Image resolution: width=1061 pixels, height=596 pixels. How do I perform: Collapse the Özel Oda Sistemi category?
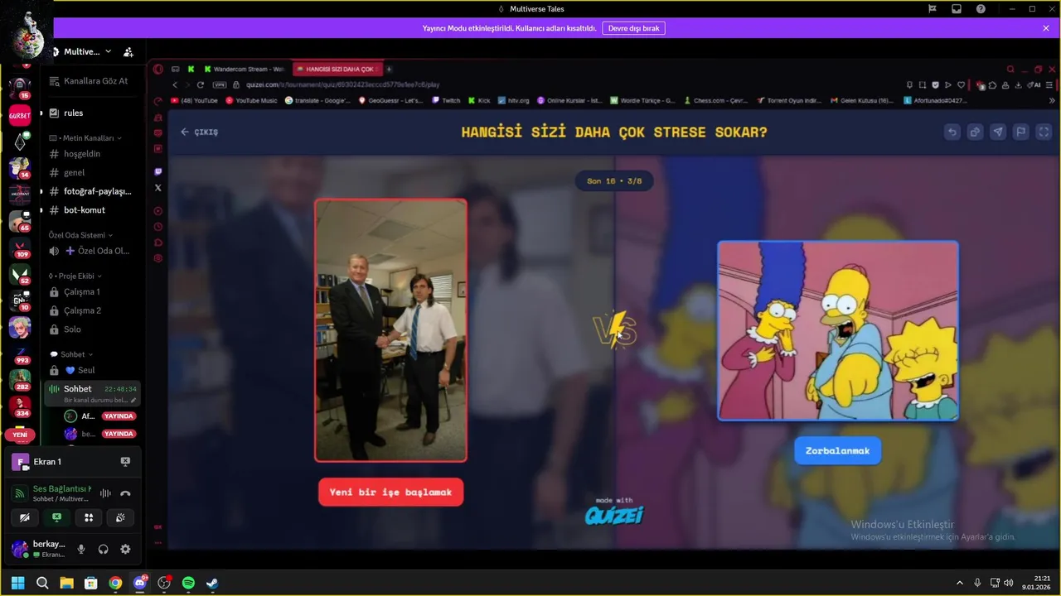pyautogui.click(x=80, y=235)
